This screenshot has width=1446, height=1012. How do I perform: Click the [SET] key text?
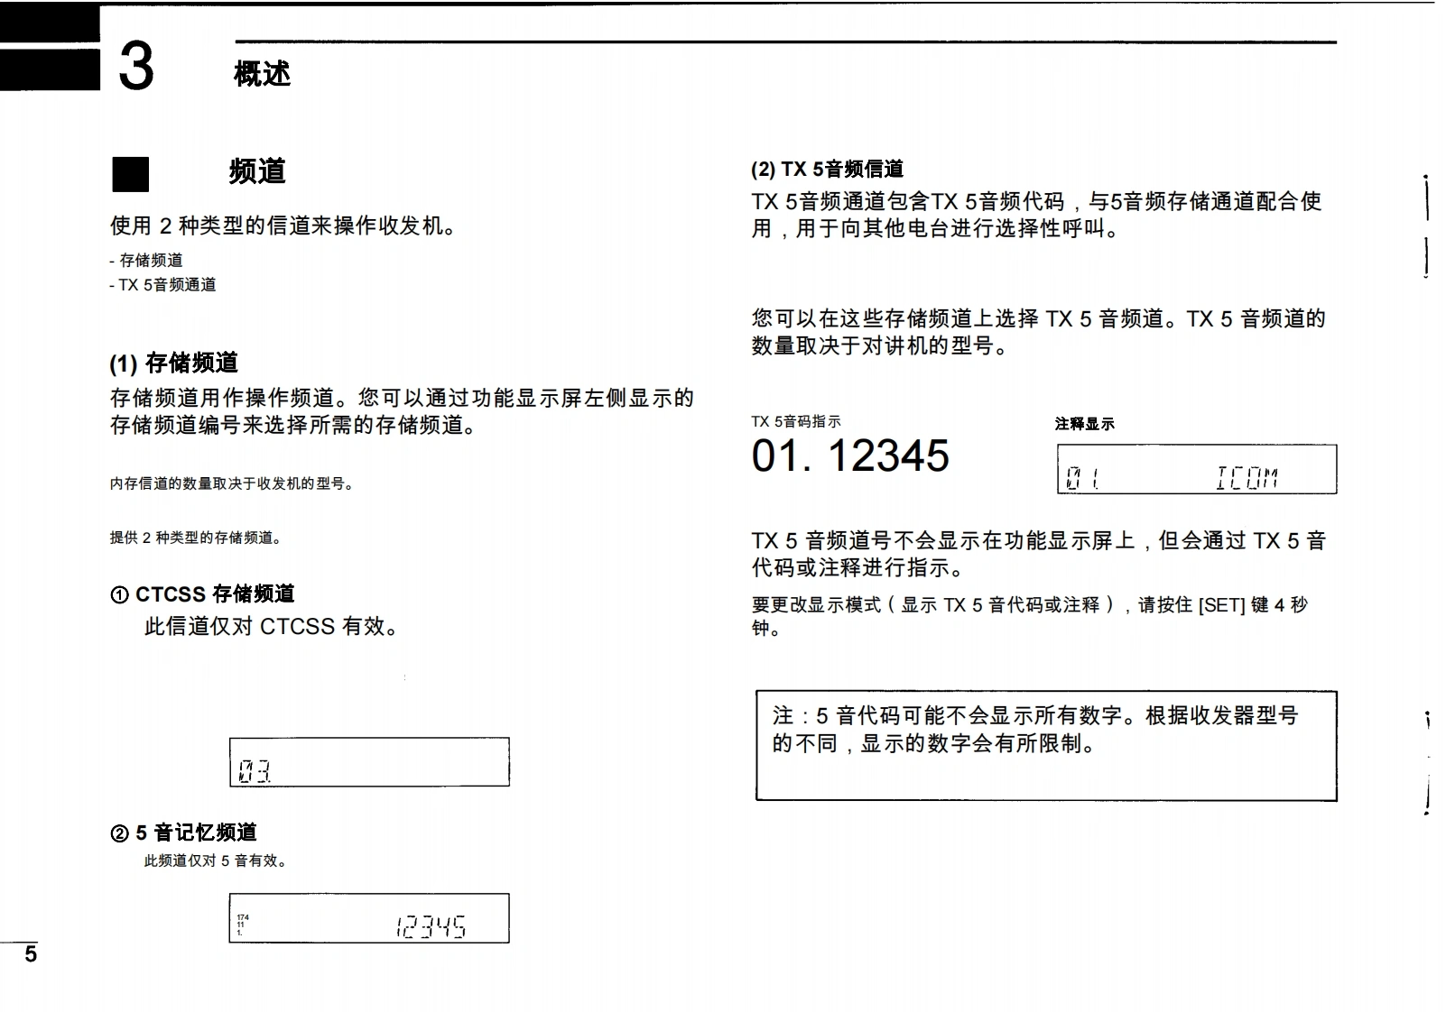coord(1221,605)
